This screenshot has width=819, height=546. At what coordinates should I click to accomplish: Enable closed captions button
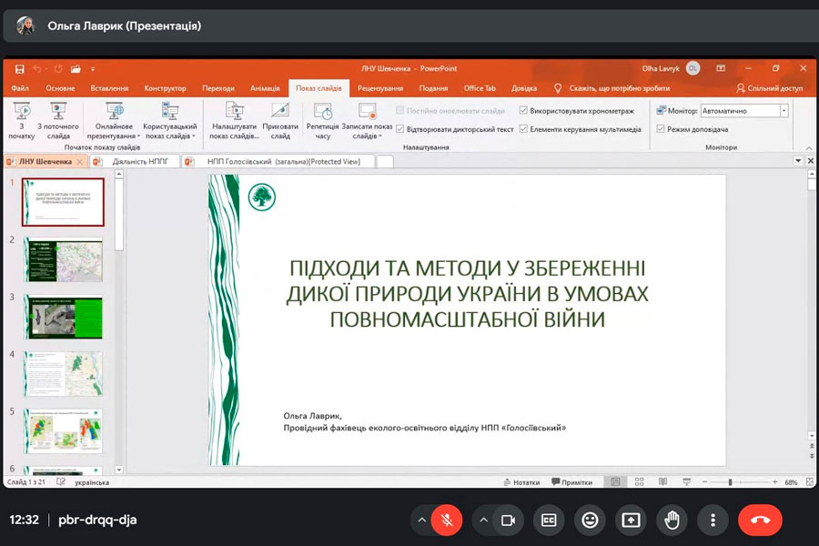pyautogui.click(x=549, y=520)
